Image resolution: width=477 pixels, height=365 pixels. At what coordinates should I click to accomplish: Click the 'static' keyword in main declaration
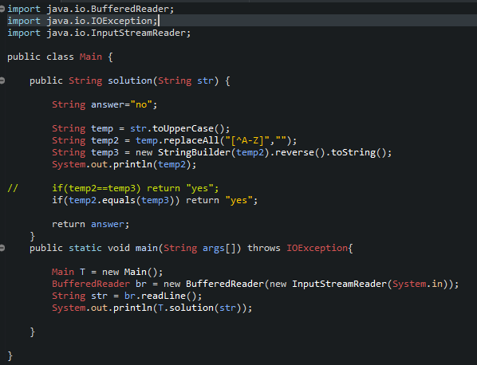[x=85, y=249]
